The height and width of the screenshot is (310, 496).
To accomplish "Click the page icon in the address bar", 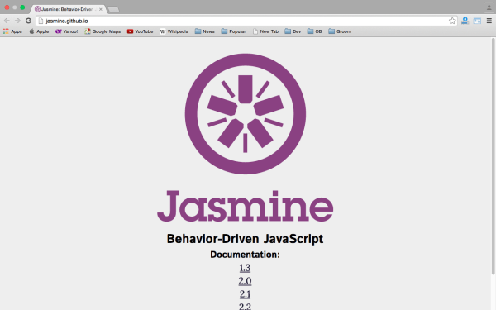I will (41, 21).
